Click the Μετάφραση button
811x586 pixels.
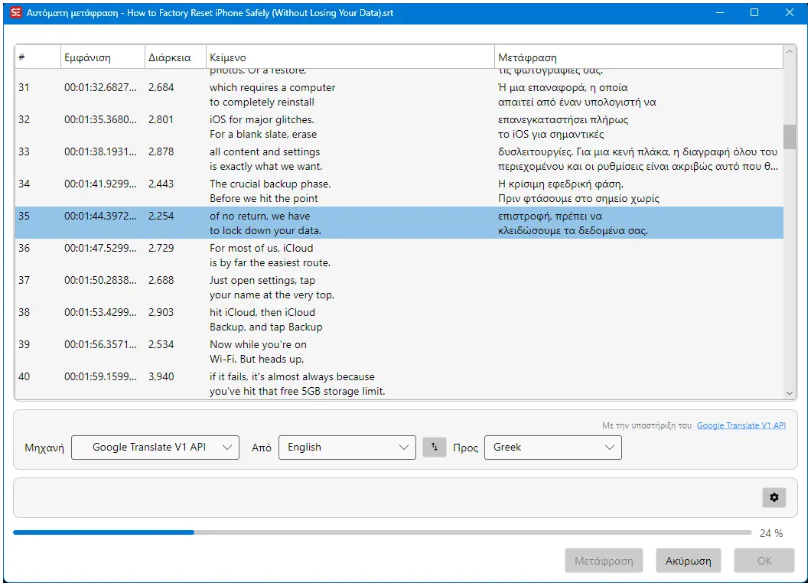(x=604, y=561)
